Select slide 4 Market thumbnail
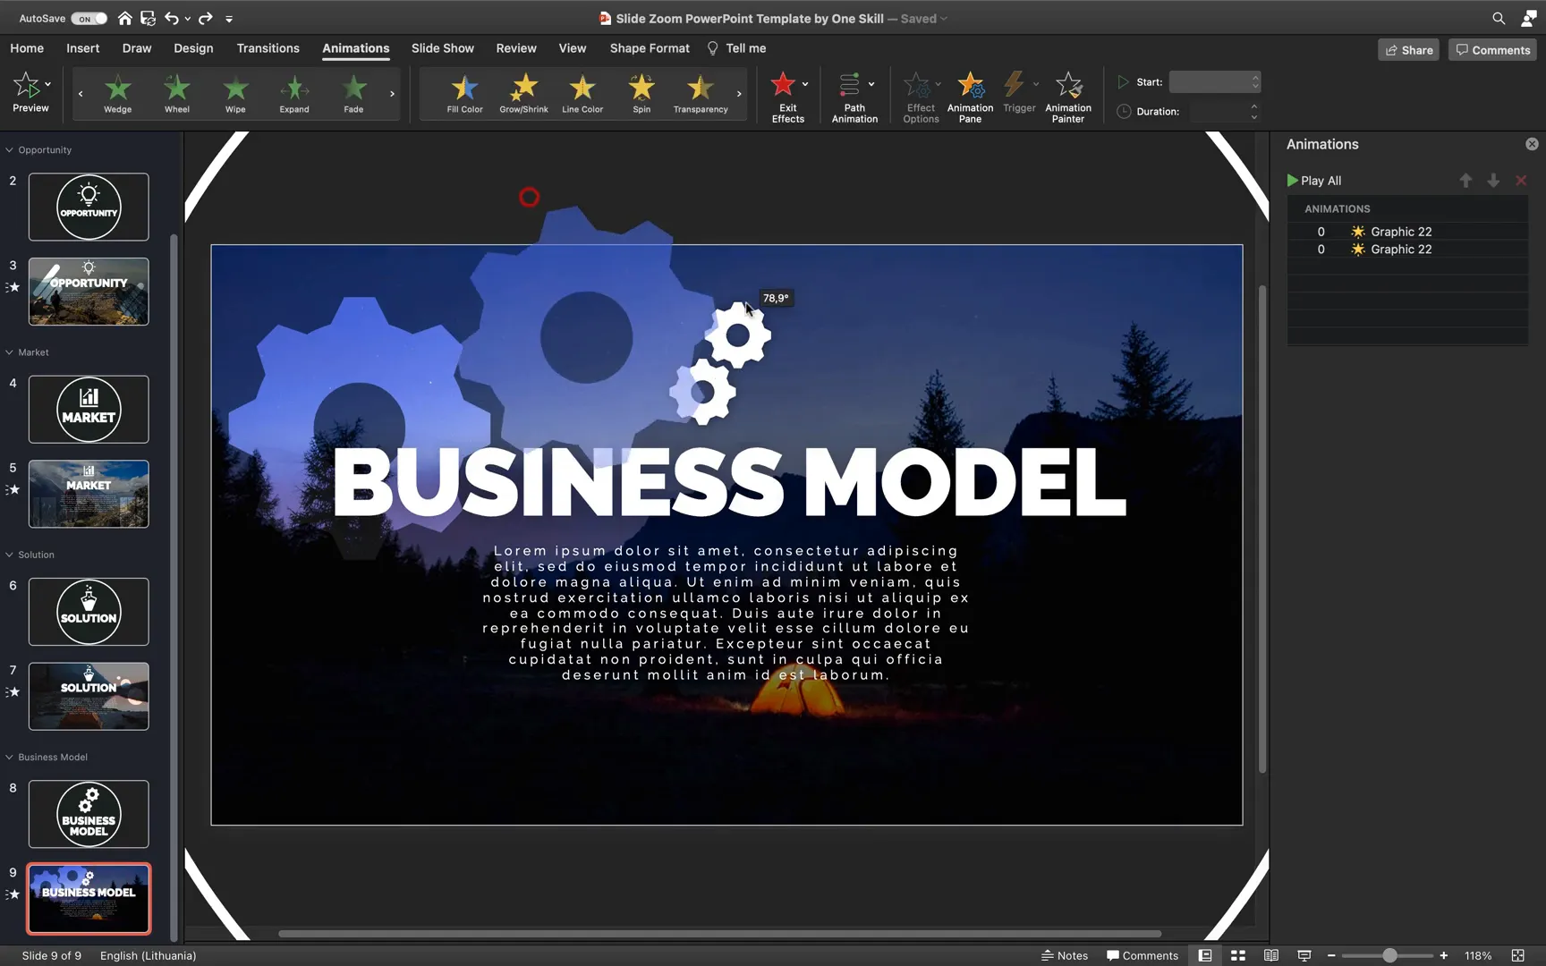 pos(89,410)
